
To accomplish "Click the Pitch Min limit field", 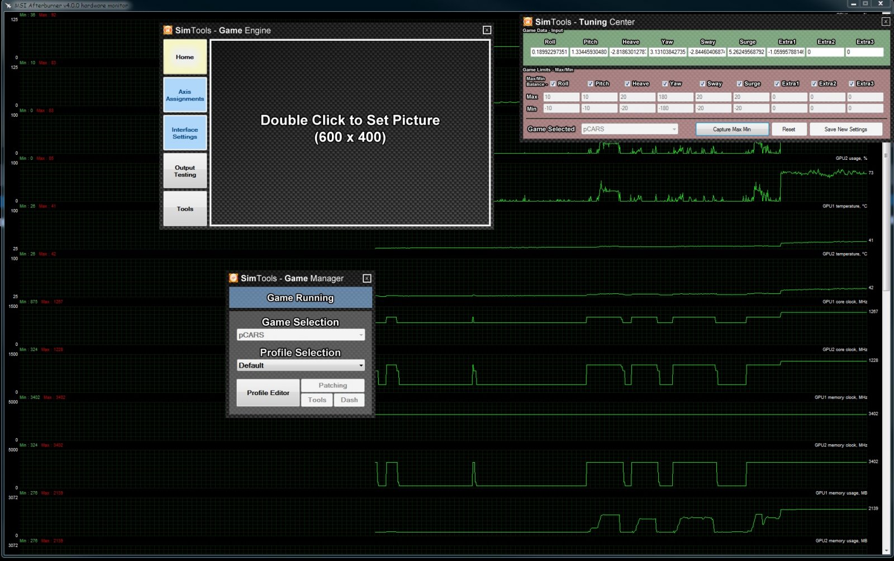I will 599,108.
